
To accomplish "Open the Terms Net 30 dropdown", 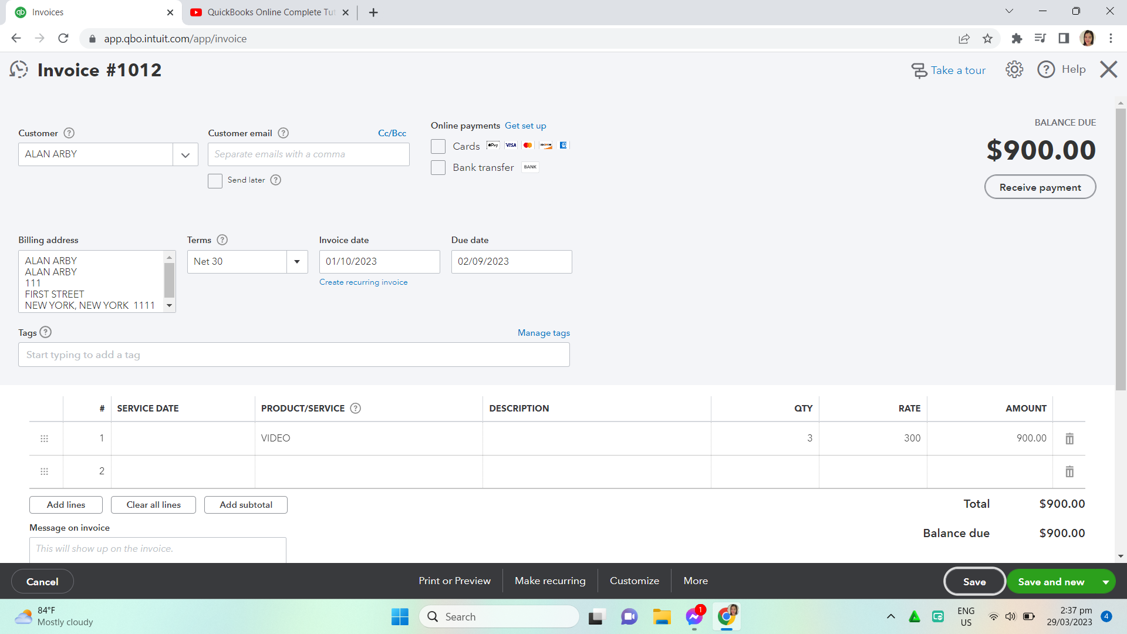I will point(297,262).
